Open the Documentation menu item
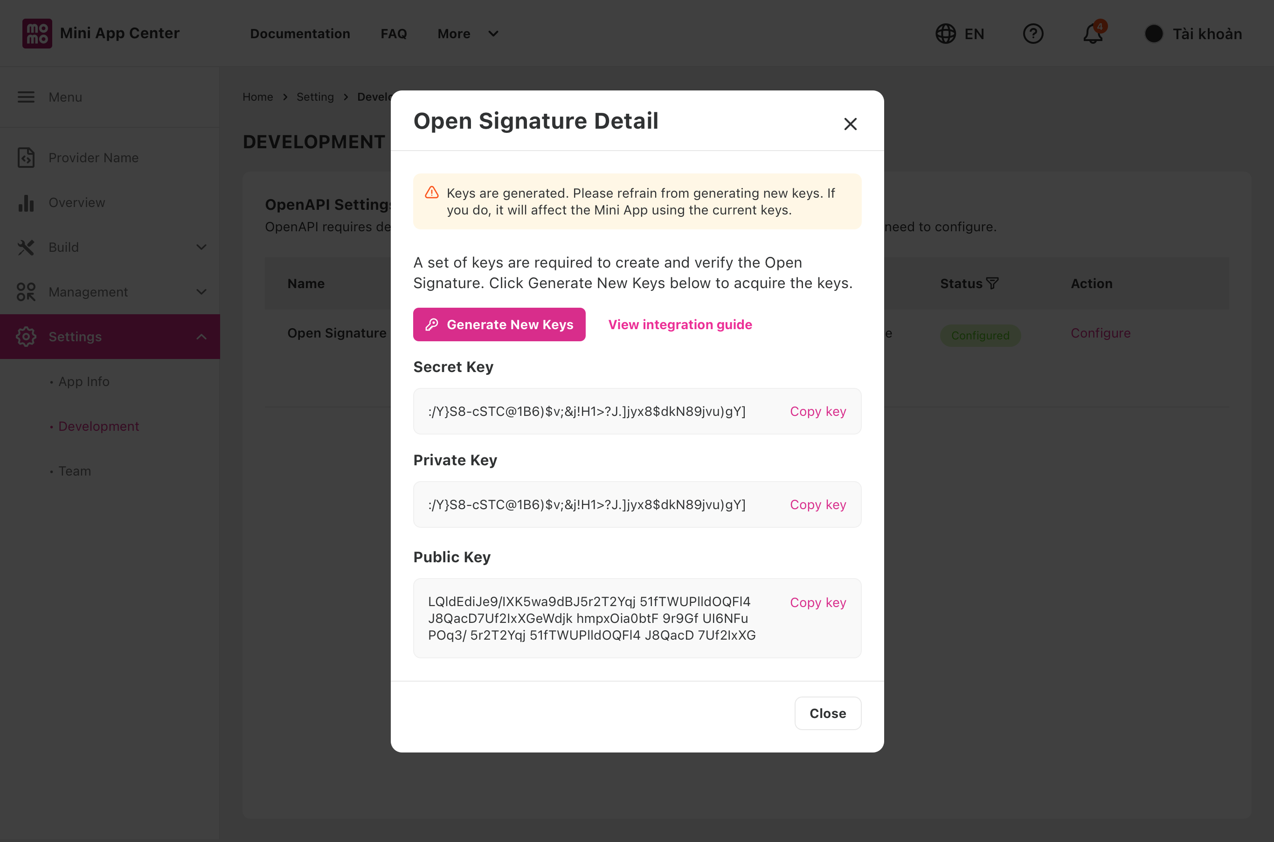Image resolution: width=1274 pixels, height=842 pixels. [x=300, y=34]
